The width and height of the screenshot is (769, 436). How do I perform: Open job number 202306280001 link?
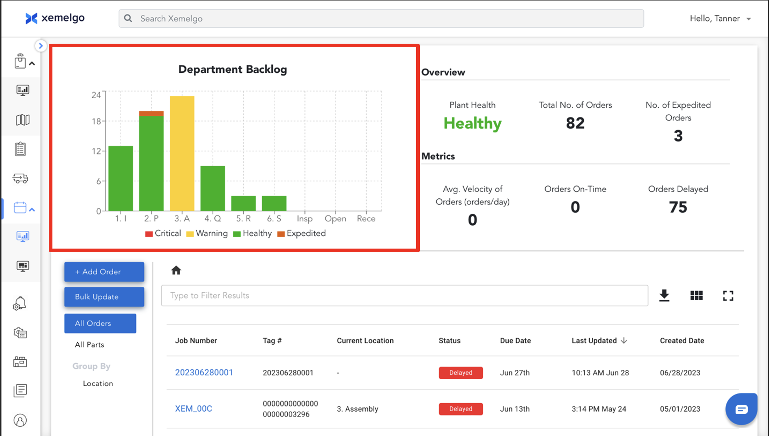pyautogui.click(x=204, y=373)
